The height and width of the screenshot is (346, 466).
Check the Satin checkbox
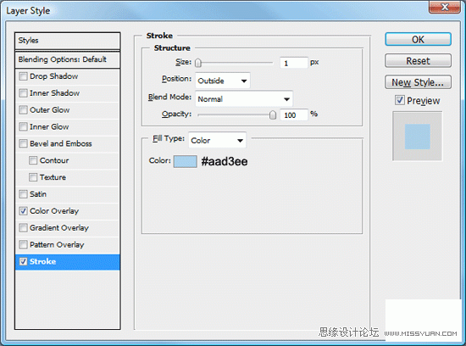coord(23,194)
